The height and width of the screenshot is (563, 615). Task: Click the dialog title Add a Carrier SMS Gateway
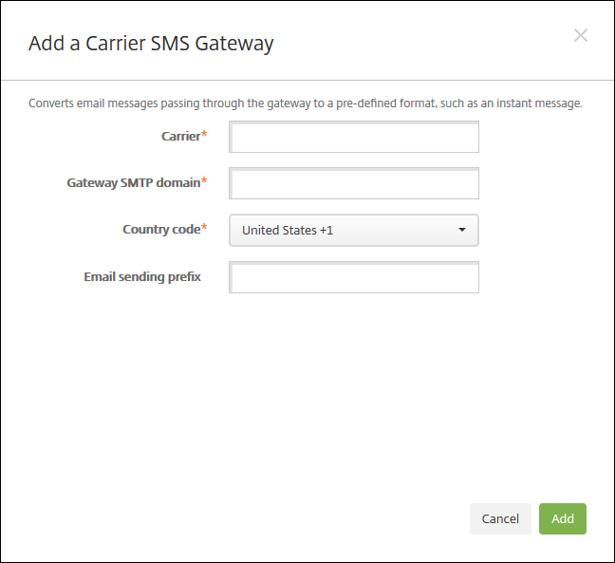[151, 43]
